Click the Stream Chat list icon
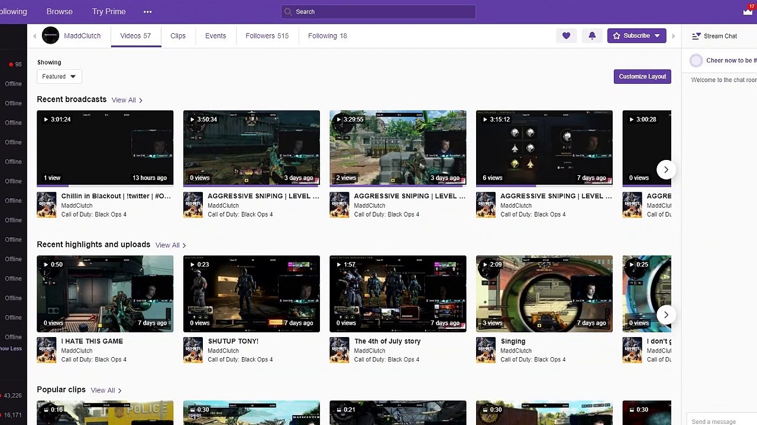 [696, 36]
